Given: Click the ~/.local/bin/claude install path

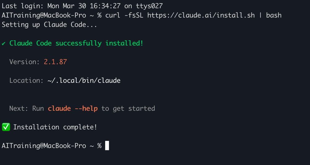Looking at the screenshot, I should click(84, 81).
